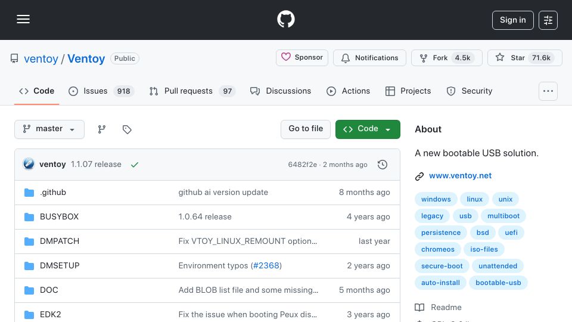Screen dimensions: 572x322
Task: Open the Issues tab
Action: coord(101,91)
